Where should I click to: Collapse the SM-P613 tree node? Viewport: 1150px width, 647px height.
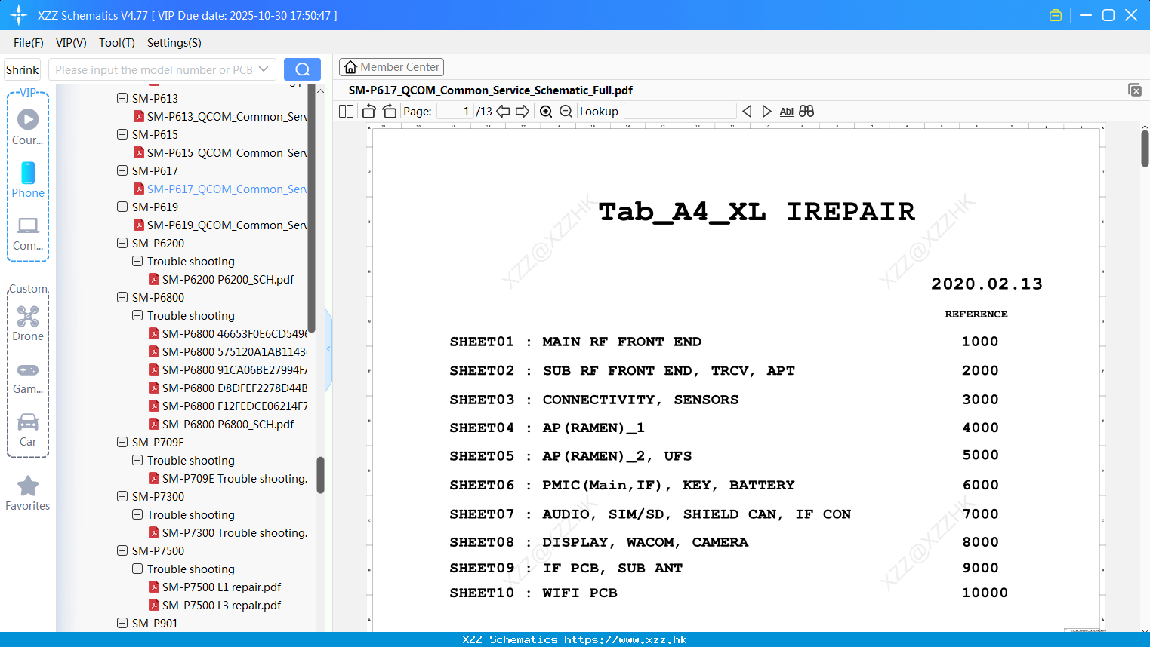122,98
